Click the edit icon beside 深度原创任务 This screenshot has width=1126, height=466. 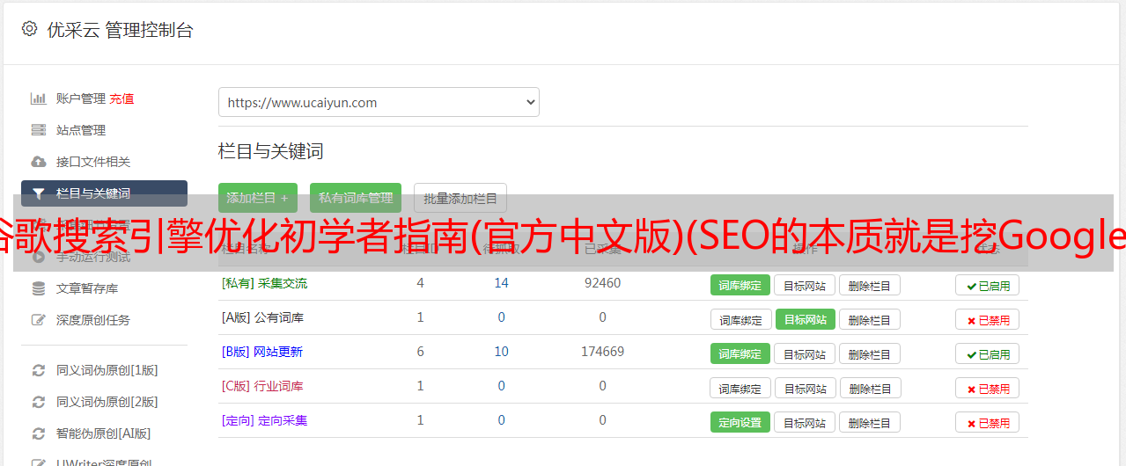pyautogui.click(x=38, y=320)
